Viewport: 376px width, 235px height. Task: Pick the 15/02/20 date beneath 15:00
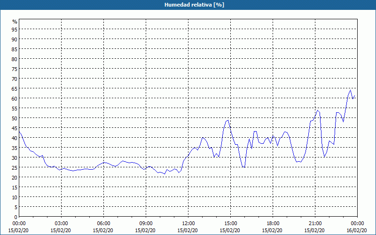tap(230, 230)
